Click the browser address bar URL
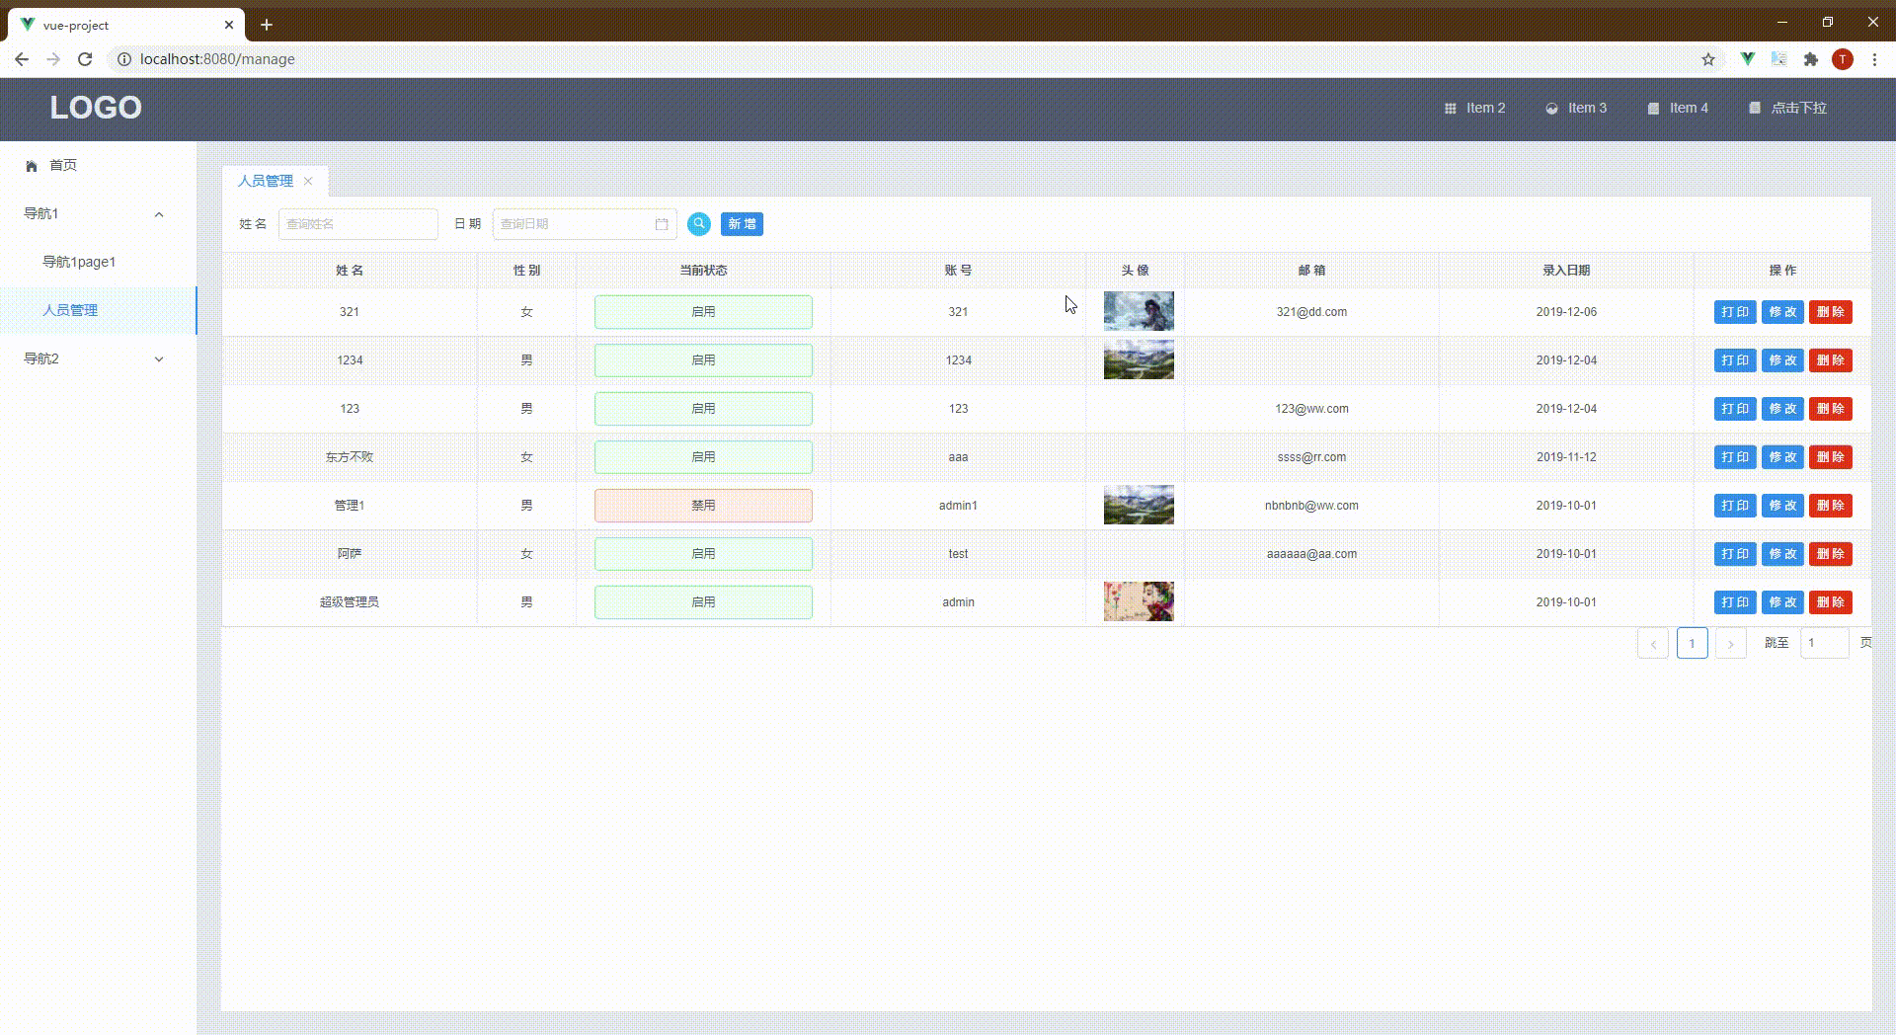The height and width of the screenshot is (1035, 1896). (217, 59)
